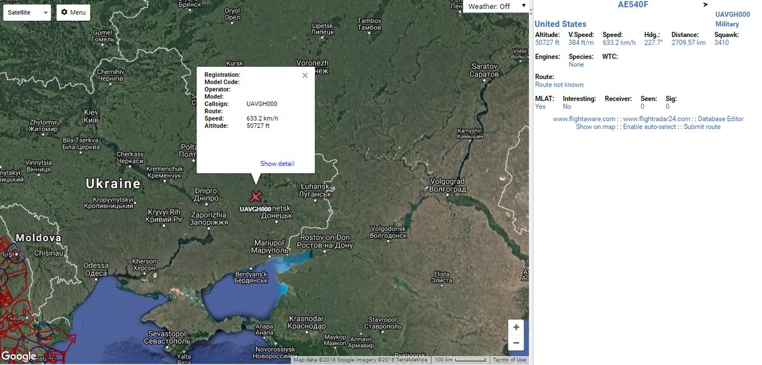Click Enable auto-select link
Viewport: 762px width, 365px height.
point(650,127)
